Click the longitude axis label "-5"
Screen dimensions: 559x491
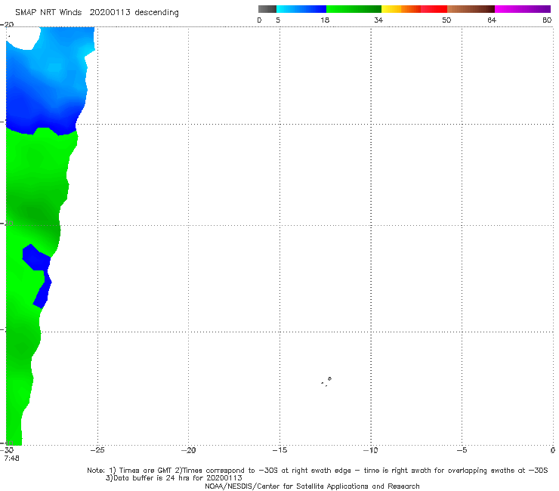[462, 450]
